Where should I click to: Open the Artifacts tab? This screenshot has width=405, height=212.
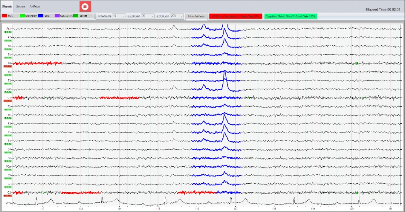[35, 7]
